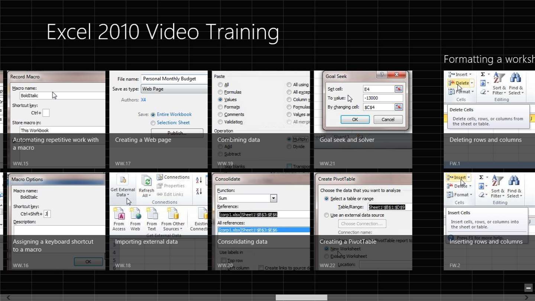Click the Choose Connection... button
The image size is (535, 301).
(362, 224)
